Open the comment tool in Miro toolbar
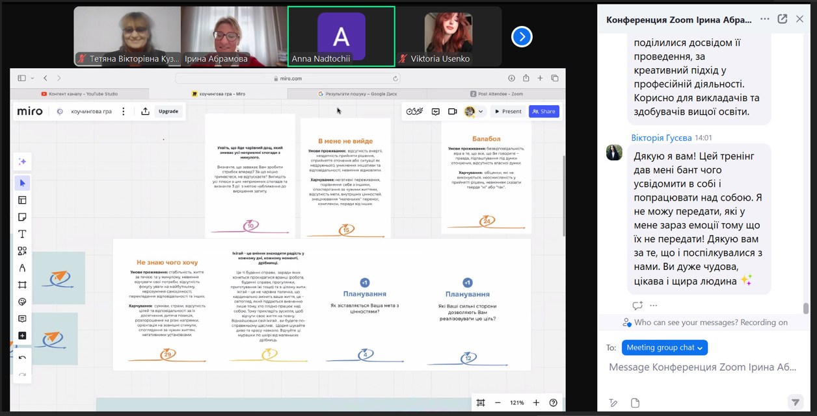817x416 pixels. (x=22, y=319)
